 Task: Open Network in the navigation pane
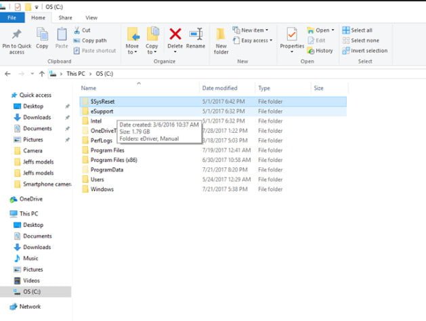[x=30, y=307]
